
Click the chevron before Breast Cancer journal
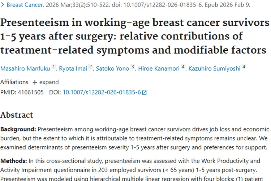pyautogui.click(x=3, y=5)
